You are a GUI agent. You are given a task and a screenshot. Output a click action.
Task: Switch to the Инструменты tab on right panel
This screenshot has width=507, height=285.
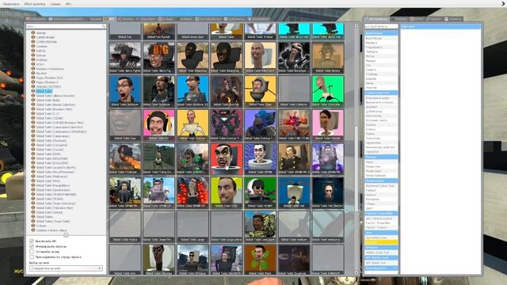(376, 19)
